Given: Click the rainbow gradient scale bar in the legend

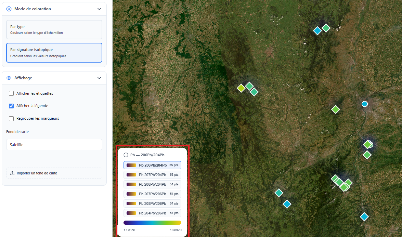Looking at the screenshot, I should coord(152,223).
